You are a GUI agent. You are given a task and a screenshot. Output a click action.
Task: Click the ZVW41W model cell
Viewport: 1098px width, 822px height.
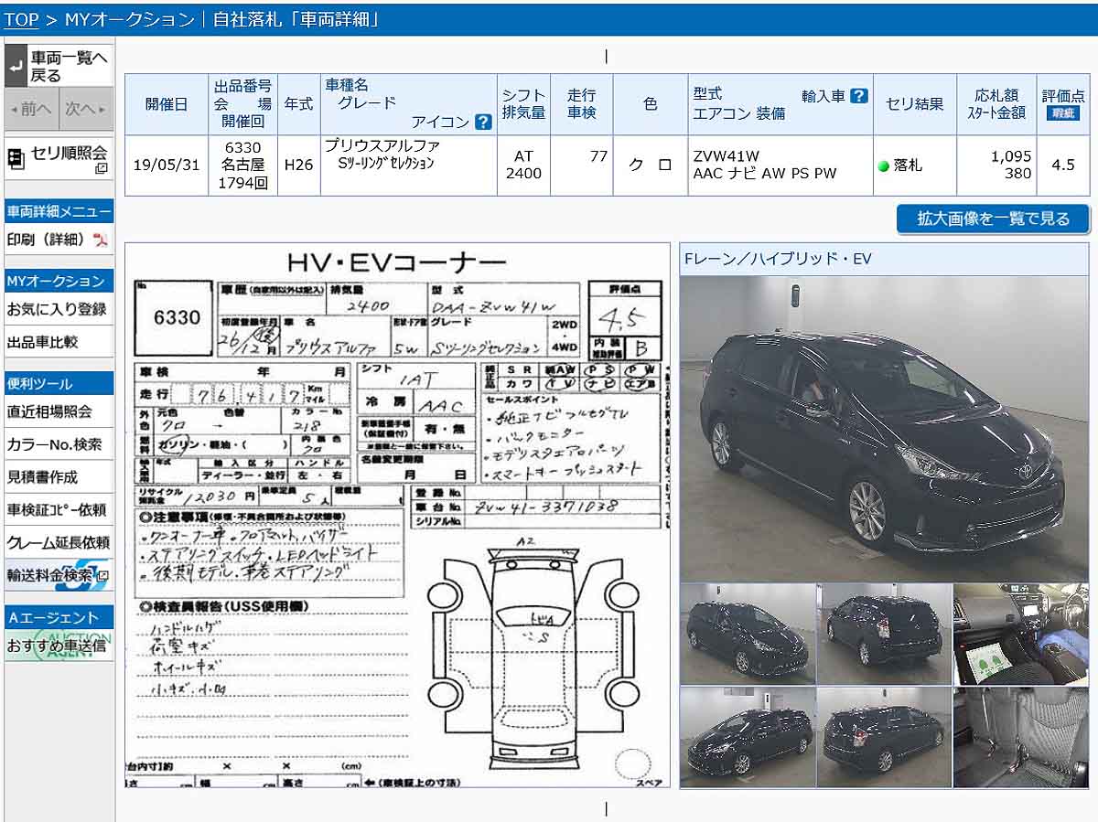780,165
